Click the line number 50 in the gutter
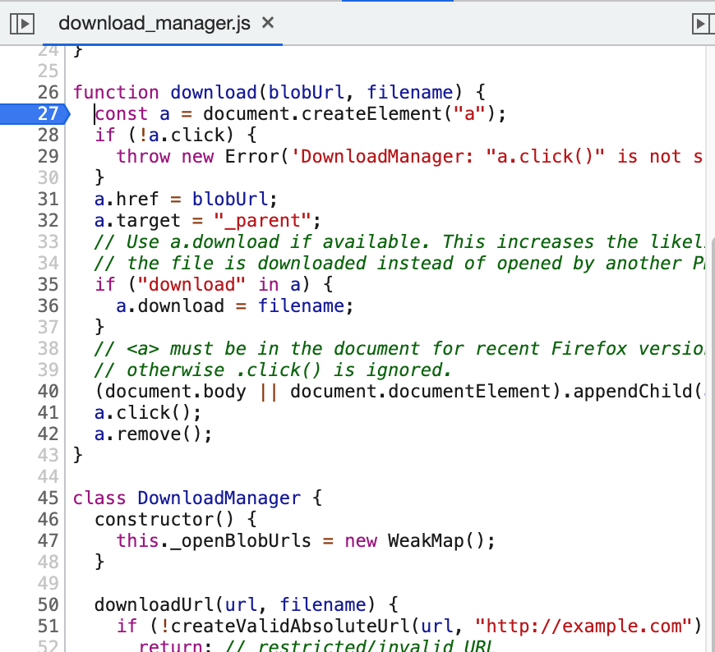 (x=47, y=604)
